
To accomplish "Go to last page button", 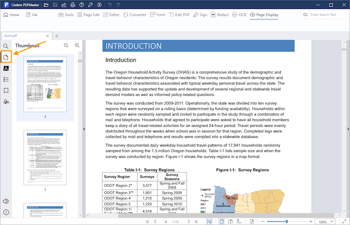I will click(x=196, y=221).
